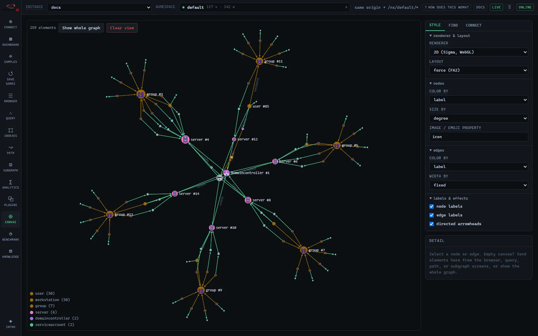Image resolution: width=538 pixels, height=336 pixels.
Task: Switch to the Connect tab in the right panel
Action: pos(473,25)
